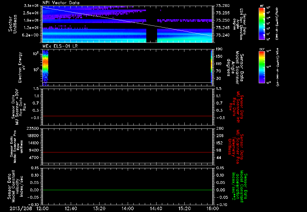307x212 pixels.
Task: Click the 30 scanner angle axis value
Action: point(218,78)
